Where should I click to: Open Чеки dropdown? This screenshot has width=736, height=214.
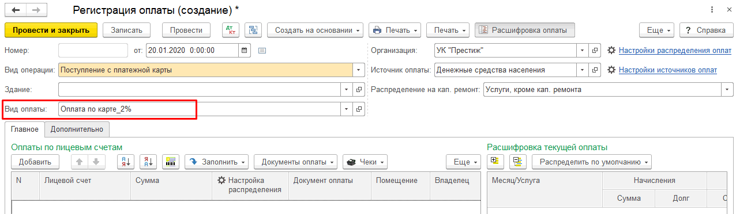click(x=365, y=162)
